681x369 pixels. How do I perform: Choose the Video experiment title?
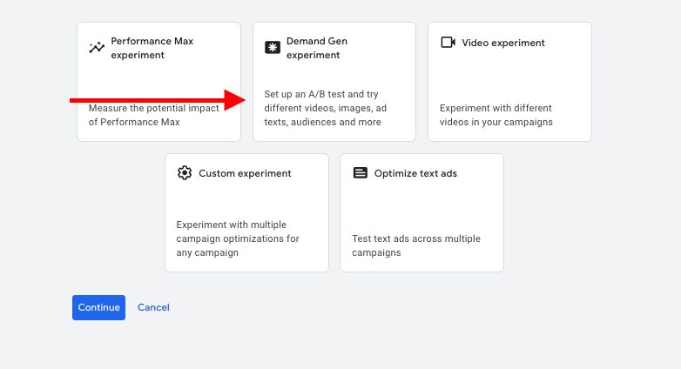point(502,43)
